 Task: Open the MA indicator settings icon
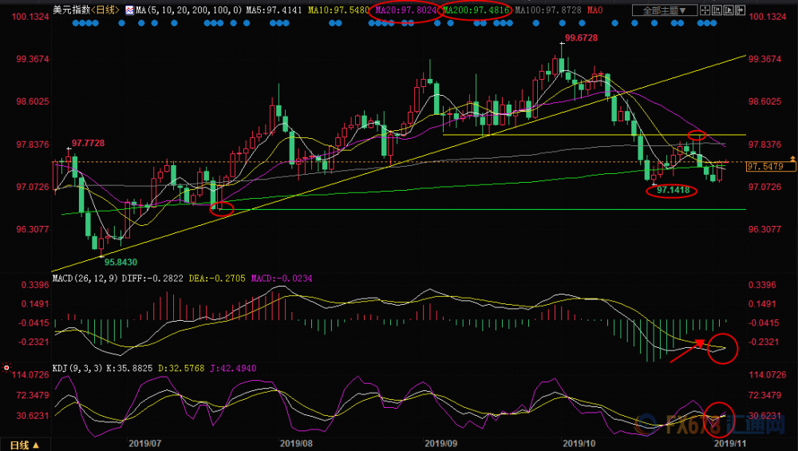[x=130, y=10]
